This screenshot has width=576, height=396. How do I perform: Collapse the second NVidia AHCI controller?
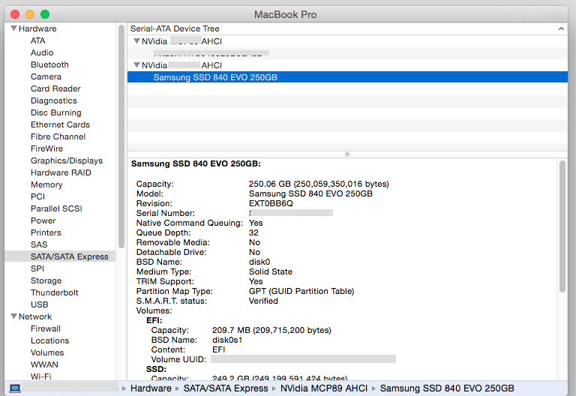136,65
